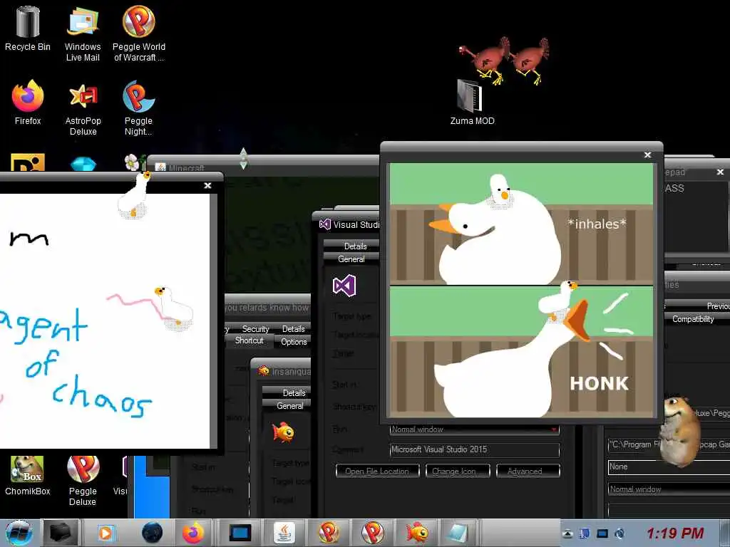Screen dimensions: 730x547
Task: Click Visual Studio logo in properties titlebar
Action: [324, 224]
